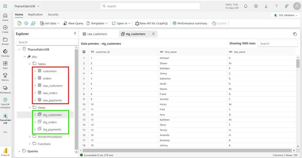Screen dimensions: 302x158
Task: Select the orders table
Action: [x=47, y=78]
